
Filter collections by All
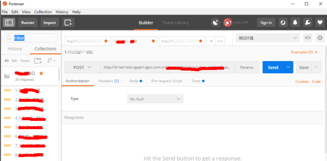(x=6, y=61)
